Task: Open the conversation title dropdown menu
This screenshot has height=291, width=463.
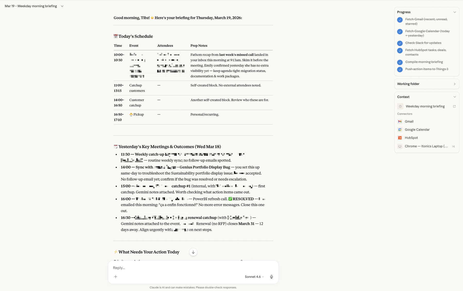Action: [x=62, y=6]
